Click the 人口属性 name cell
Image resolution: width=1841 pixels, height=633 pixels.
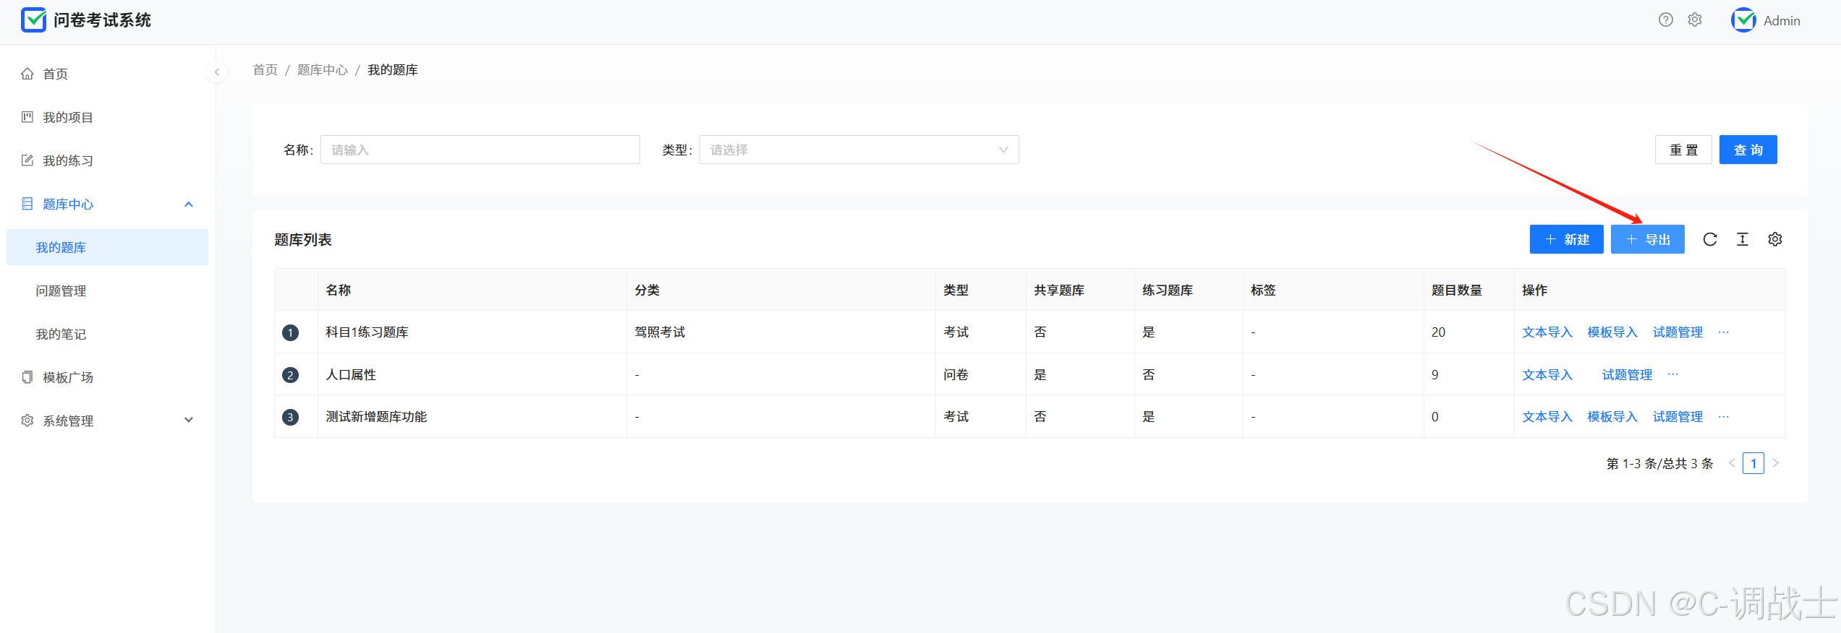pyautogui.click(x=472, y=374)
